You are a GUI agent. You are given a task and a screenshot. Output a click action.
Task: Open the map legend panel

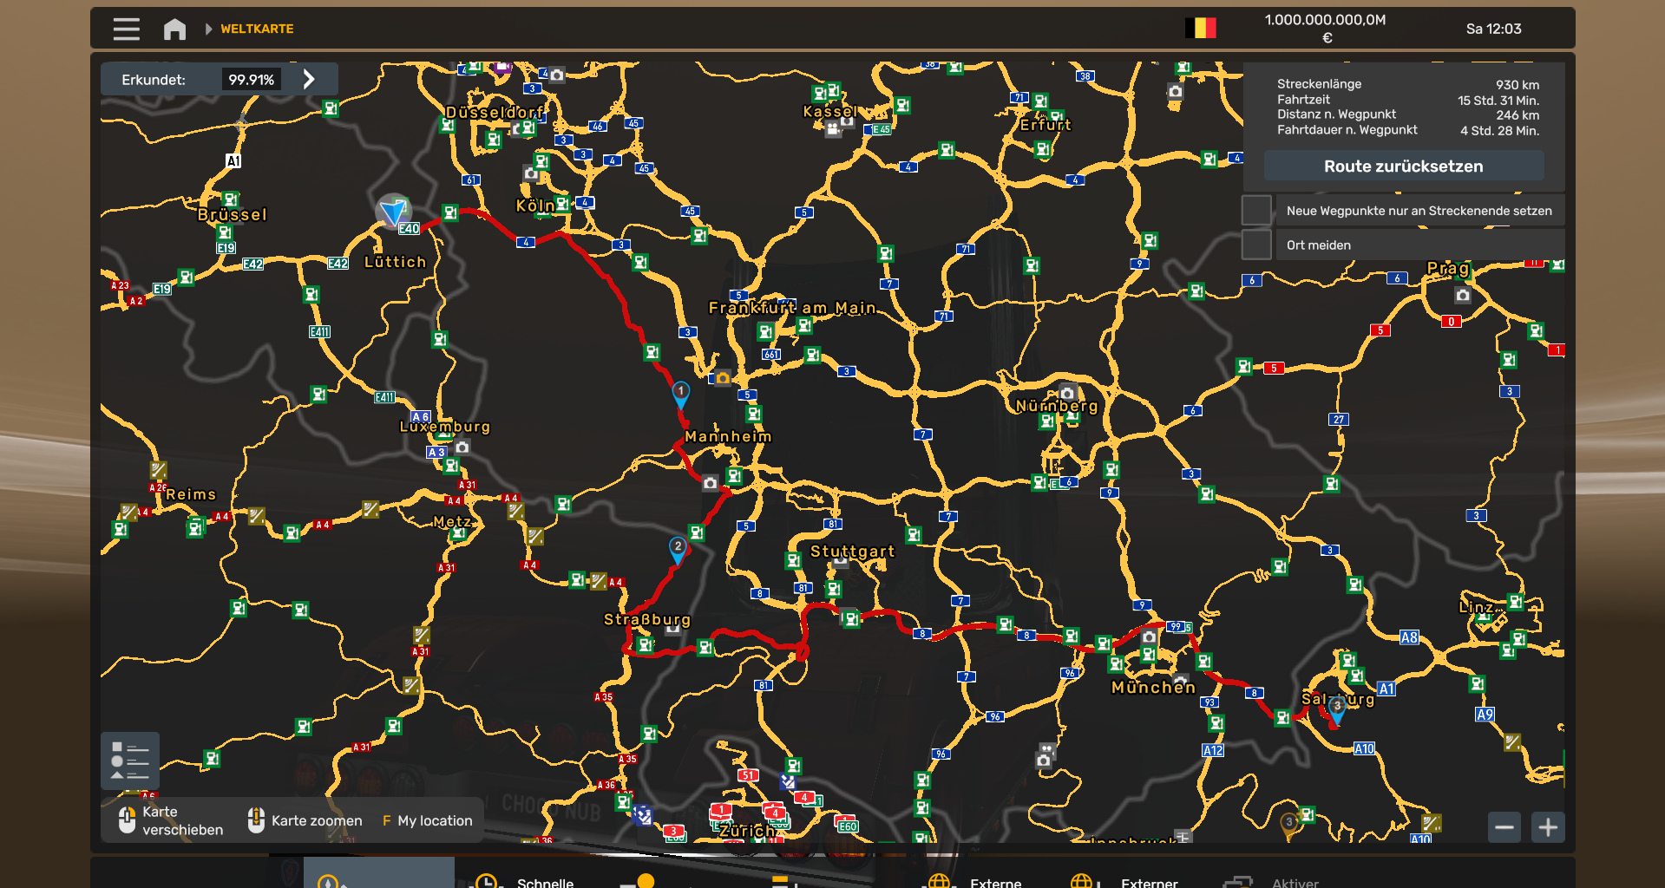129,761
